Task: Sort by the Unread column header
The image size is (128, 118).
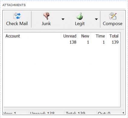Action: tap(69, 36)
